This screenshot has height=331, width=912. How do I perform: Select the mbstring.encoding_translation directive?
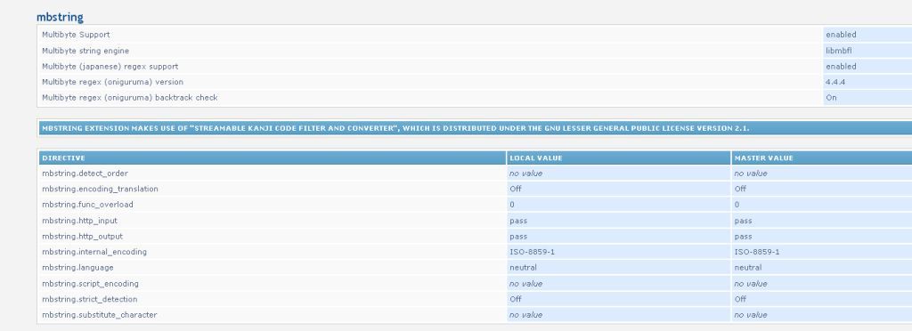tap(100, 190)
